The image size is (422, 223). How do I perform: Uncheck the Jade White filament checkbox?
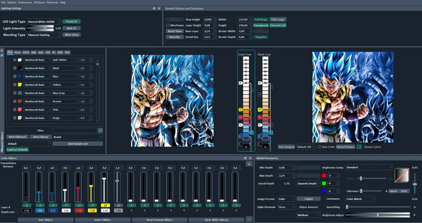[x=15, y=60]
